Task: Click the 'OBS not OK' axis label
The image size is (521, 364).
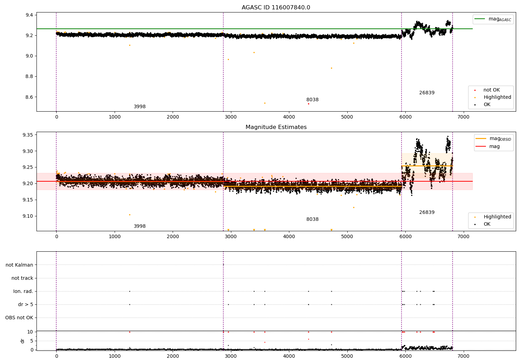Action: 19,318
